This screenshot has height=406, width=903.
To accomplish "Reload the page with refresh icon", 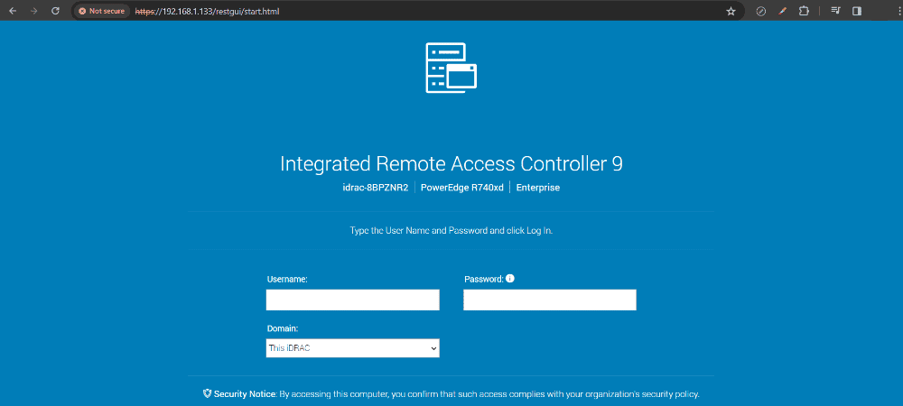I will coord(55,11).
